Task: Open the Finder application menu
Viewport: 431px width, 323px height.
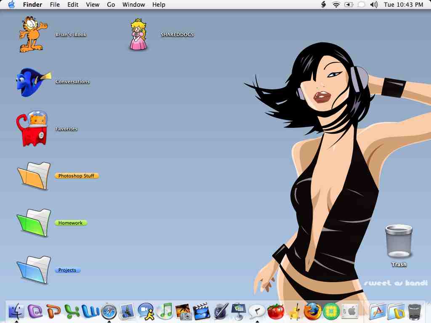Action: pos(32,5)
